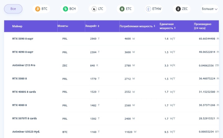Click power value 3600 W
This screenshot has width=223, height=138.
tap(130, 52)
